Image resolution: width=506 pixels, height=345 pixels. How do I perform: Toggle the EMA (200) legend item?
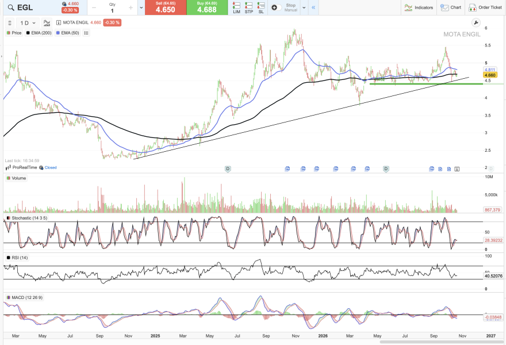[x=39, y=33]
